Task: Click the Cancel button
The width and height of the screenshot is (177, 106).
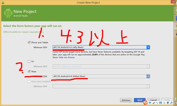Action: (154, 100)
